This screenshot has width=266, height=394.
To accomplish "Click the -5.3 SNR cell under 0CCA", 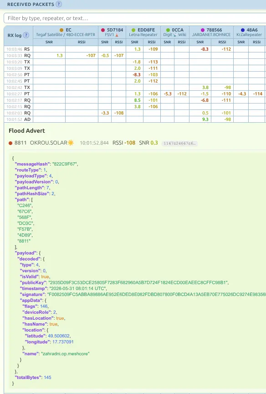I will 167,94.
